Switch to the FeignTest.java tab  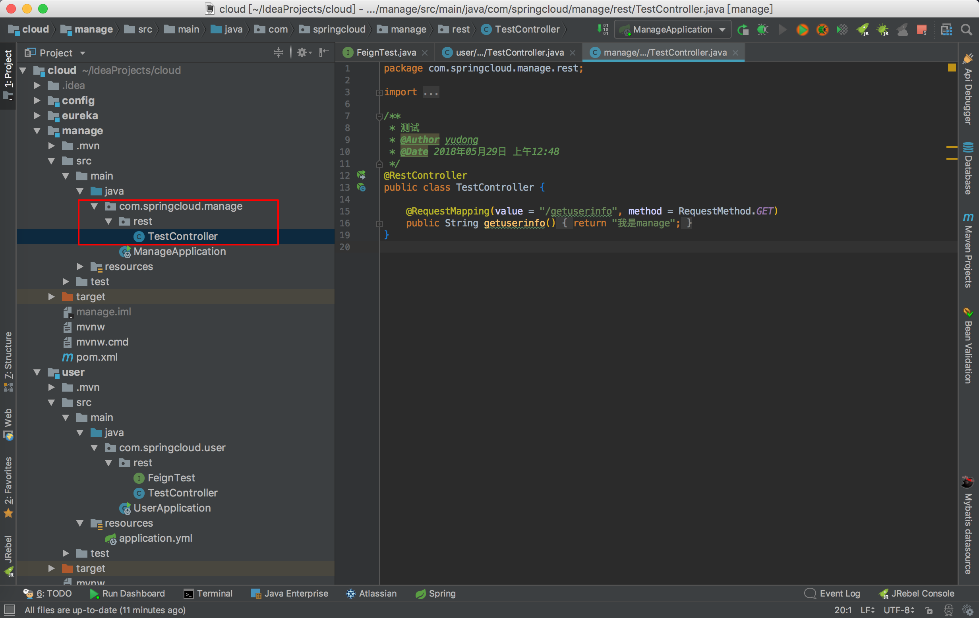[x=385, y=53]
